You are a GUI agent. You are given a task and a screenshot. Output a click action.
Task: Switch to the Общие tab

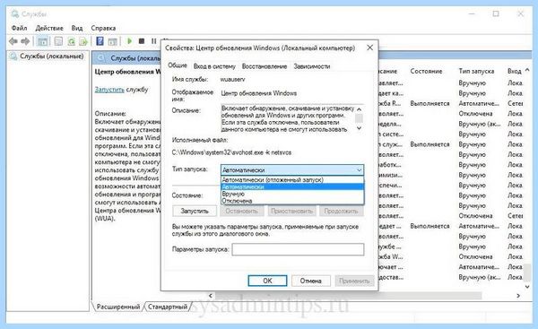tap(178, 65)
